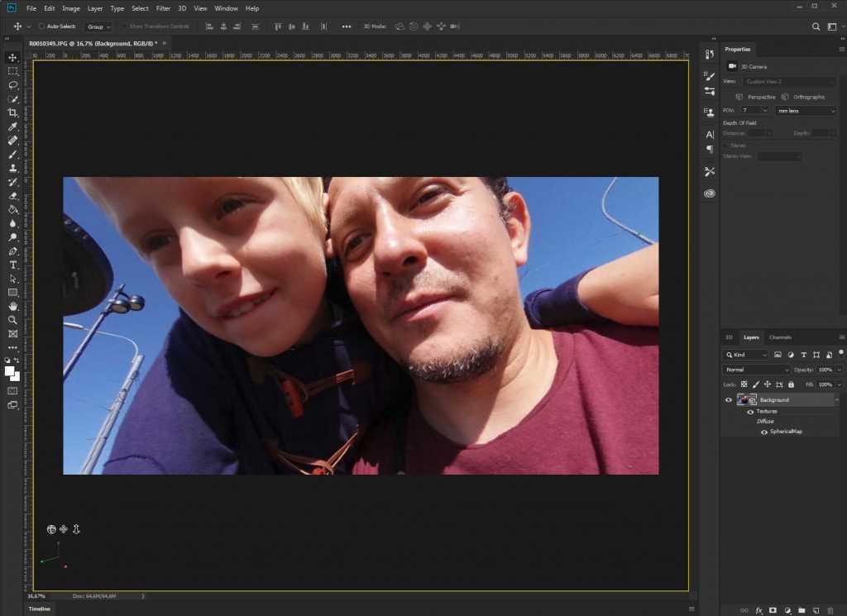Viewport: 847px width, 616px height.
Task: Open the Group auto-select dropdown
Action: tap(98, 26)
